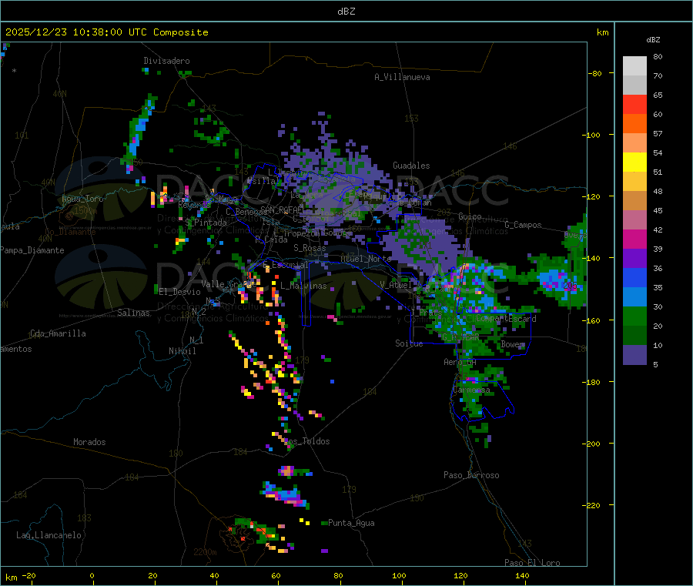The height and width of the screenshot is (586, 693).
Task: Click the S_Rosas location label
Action: pos(310,248)
